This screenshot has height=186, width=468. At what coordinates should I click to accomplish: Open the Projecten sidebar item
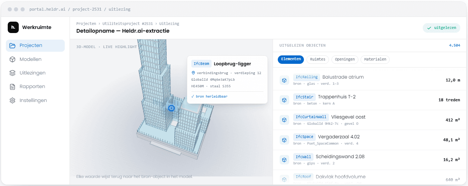pos(35,45)
